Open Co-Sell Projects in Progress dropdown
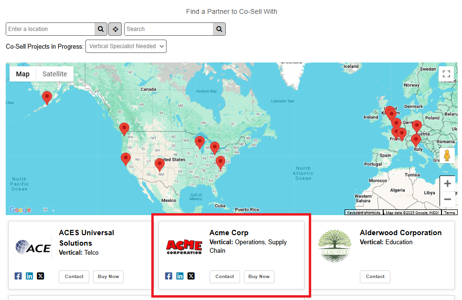The image size is (462, 300). click(126, 46)
